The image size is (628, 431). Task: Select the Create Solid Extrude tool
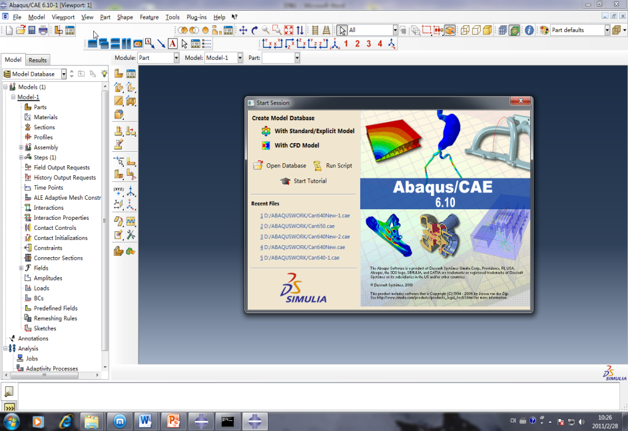click(119, 87)
